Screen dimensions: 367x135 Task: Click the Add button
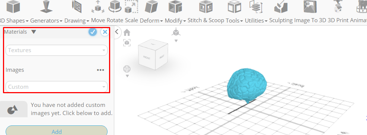[x=57, y=131]
